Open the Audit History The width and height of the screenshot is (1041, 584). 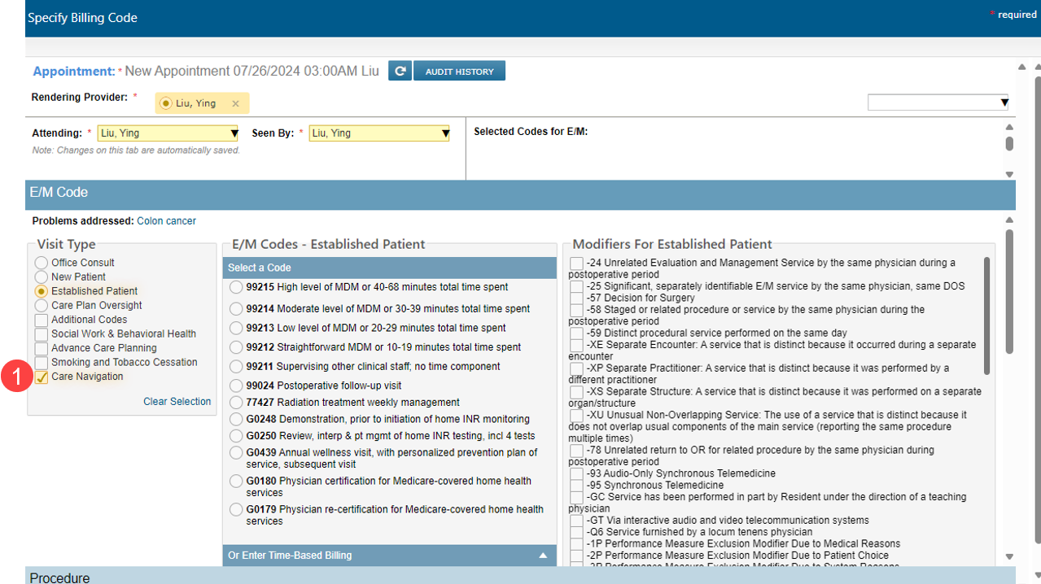(459, 72)
